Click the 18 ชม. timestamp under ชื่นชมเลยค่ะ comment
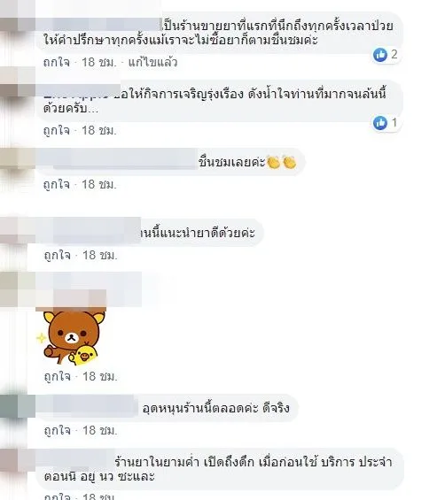 click(99, 184)
